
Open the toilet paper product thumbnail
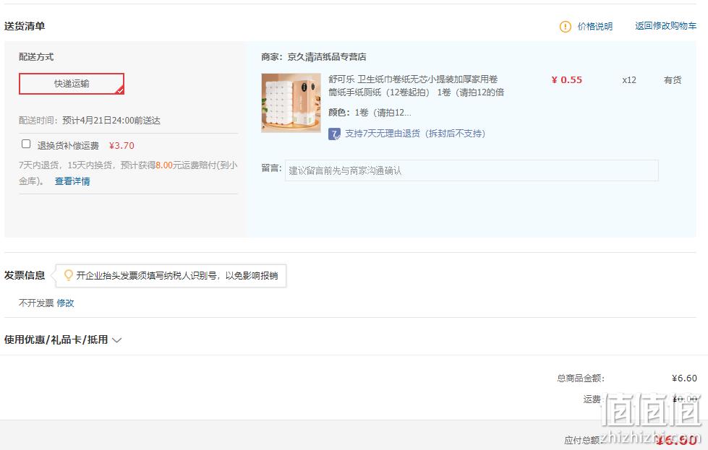tap(291, 103)
